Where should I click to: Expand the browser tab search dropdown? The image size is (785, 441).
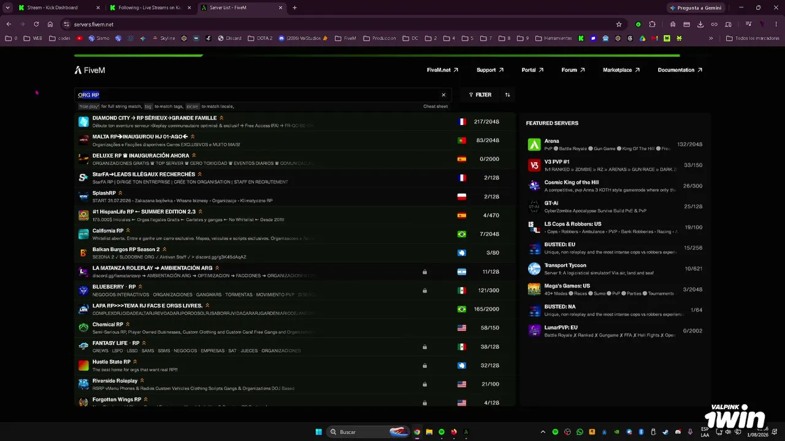[8, 8]
